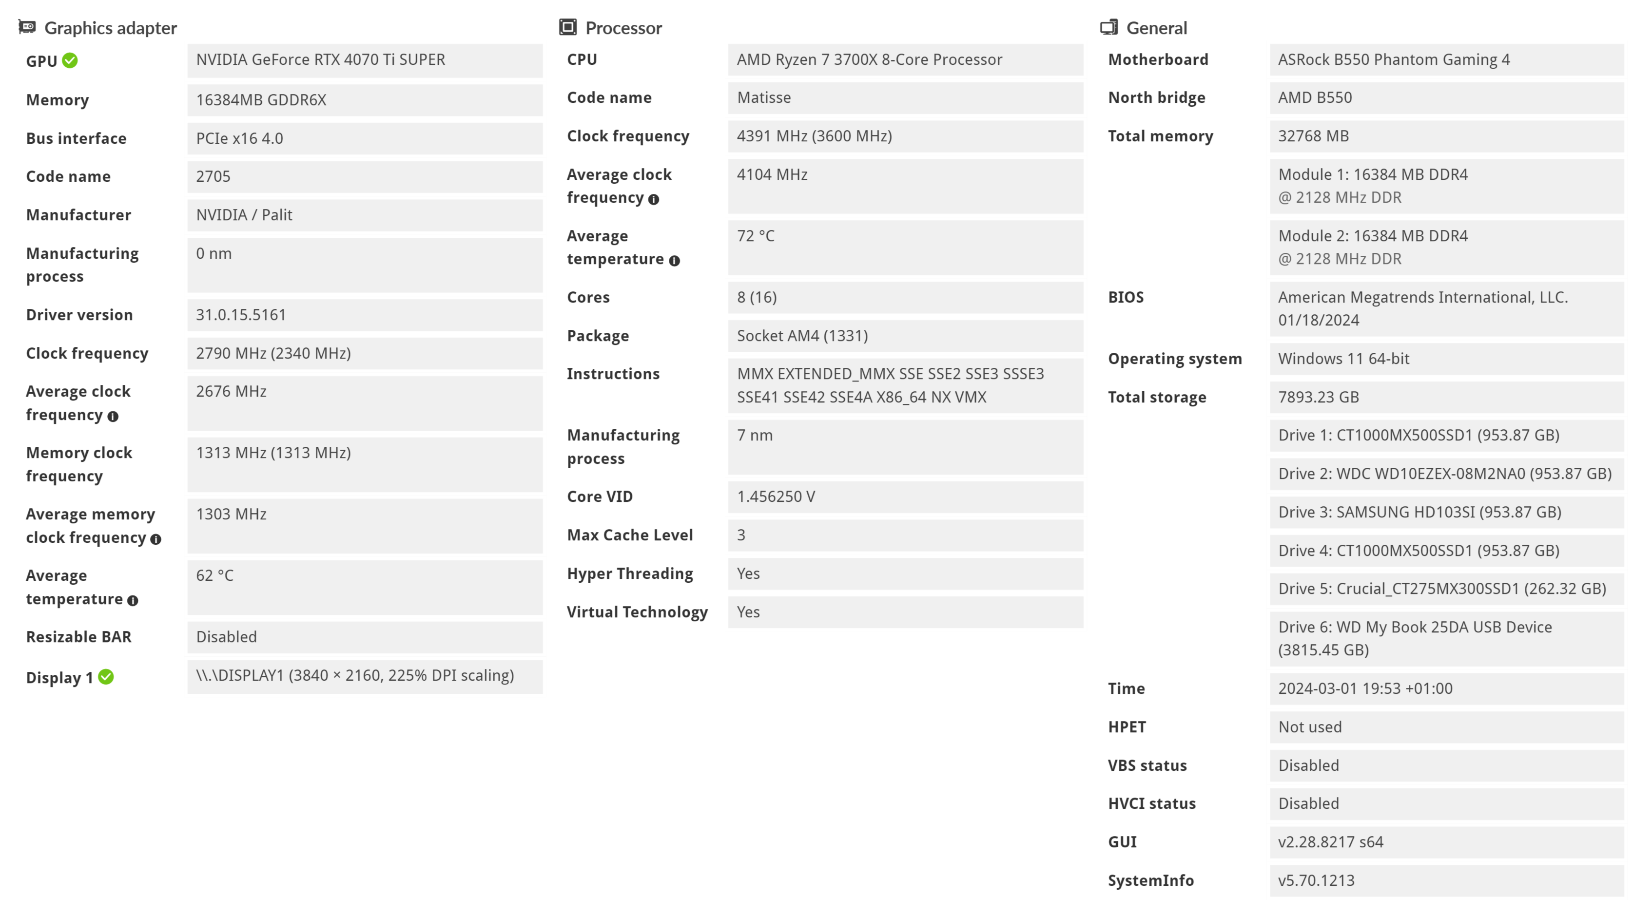This screenshot has height=916, width=1652.
Task: Click the ASRock B550 Phantom Gaming 4 field
Action: pos(1446,60)
